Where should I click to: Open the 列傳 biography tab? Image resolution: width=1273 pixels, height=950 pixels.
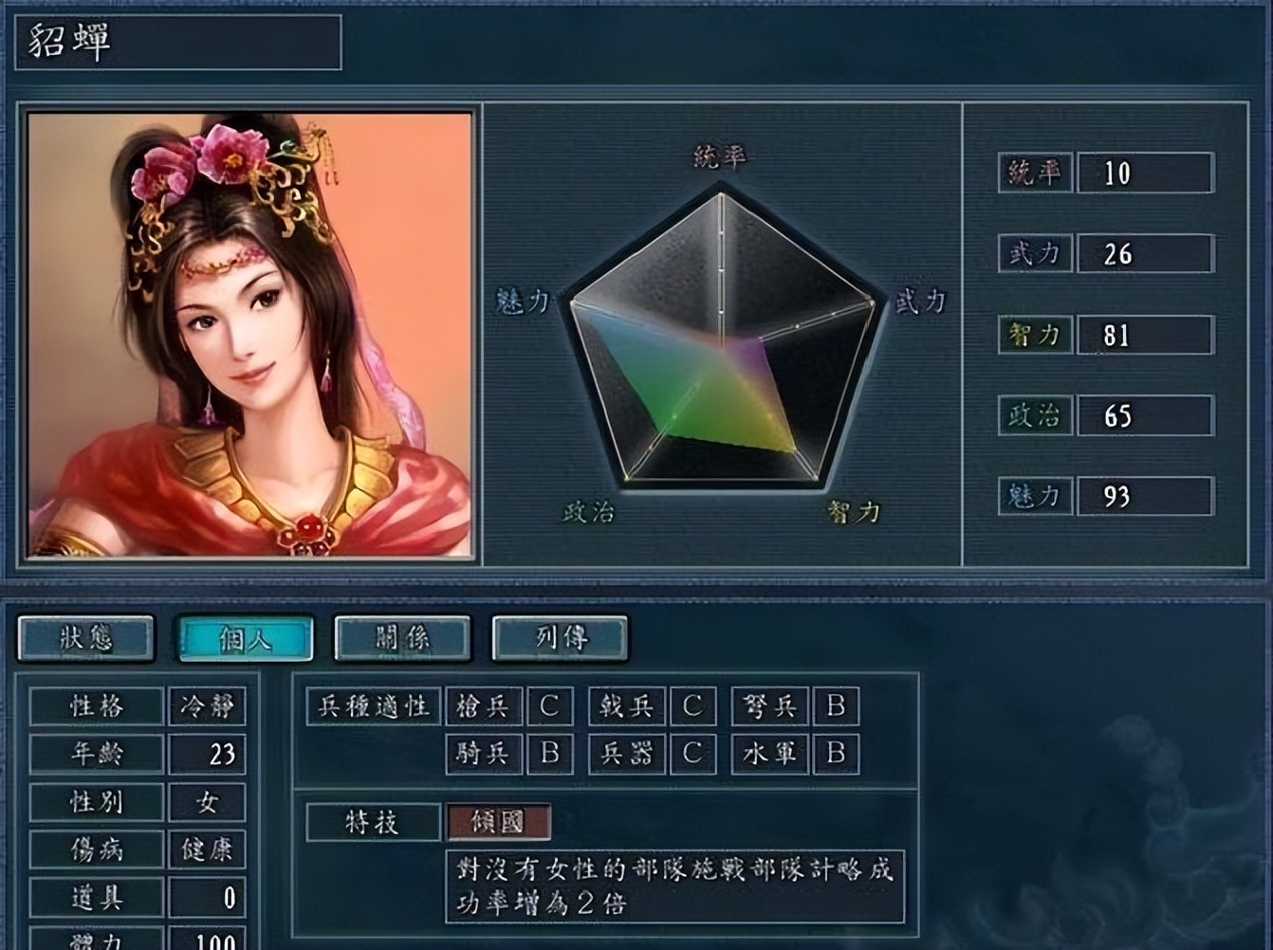coord(560,638)
